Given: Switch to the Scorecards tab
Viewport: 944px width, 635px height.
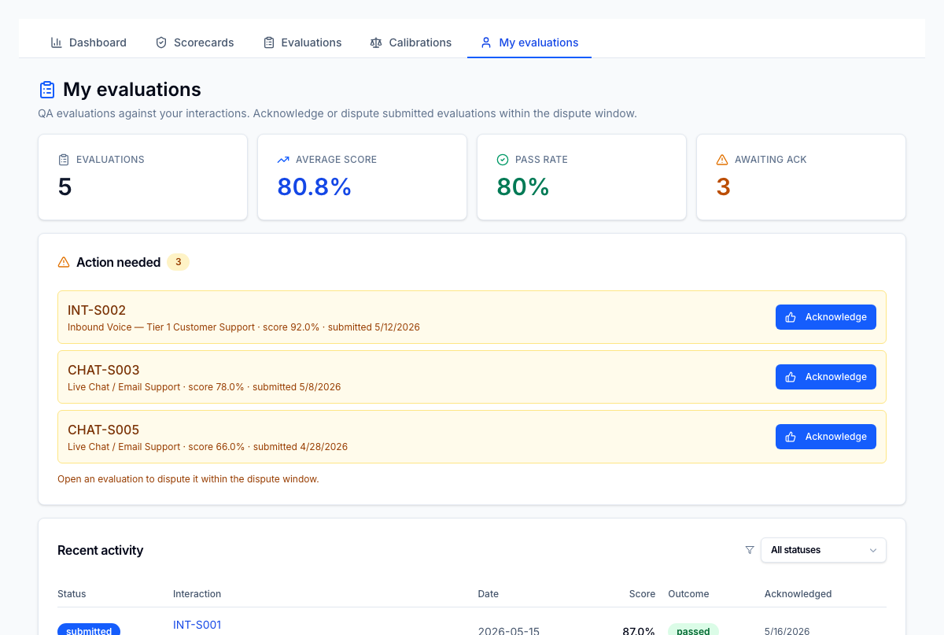Looking at the screenshot, I should (x=194, y=42).
